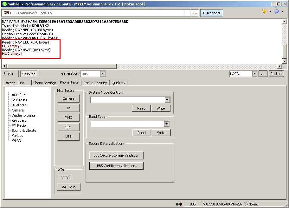Click Write under System Mode Control
Viewport: 289px width, 208px height.
161,108
